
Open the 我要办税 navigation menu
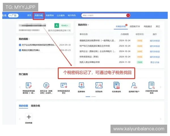click(x=39, y=16)
